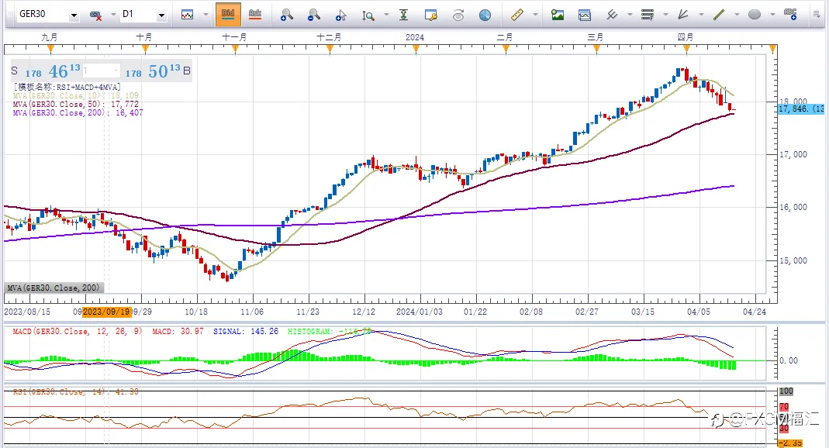
Task: Click the vertical autoscale icon
Action: [x=403, y=15]
